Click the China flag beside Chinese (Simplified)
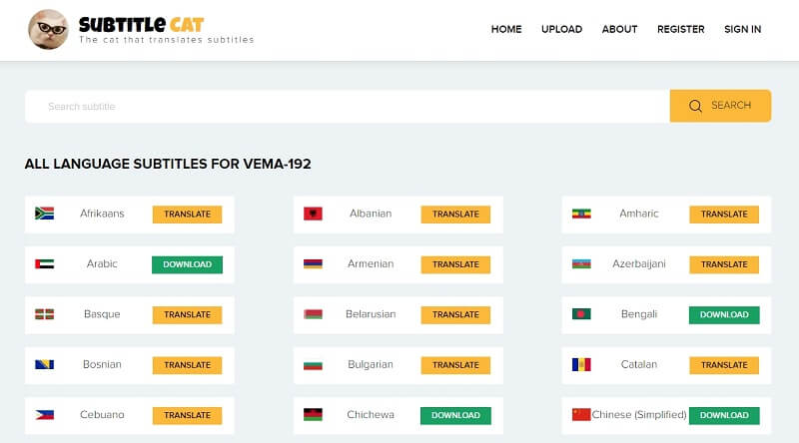The width and height of the screenshot is (799, 443). click(581, 415)
